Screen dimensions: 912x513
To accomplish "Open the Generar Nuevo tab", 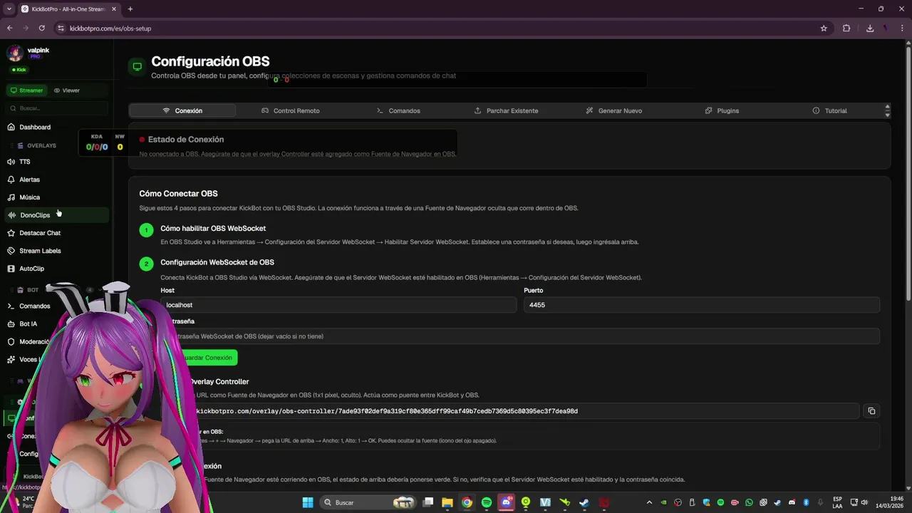I will click(x=613, y=110).
